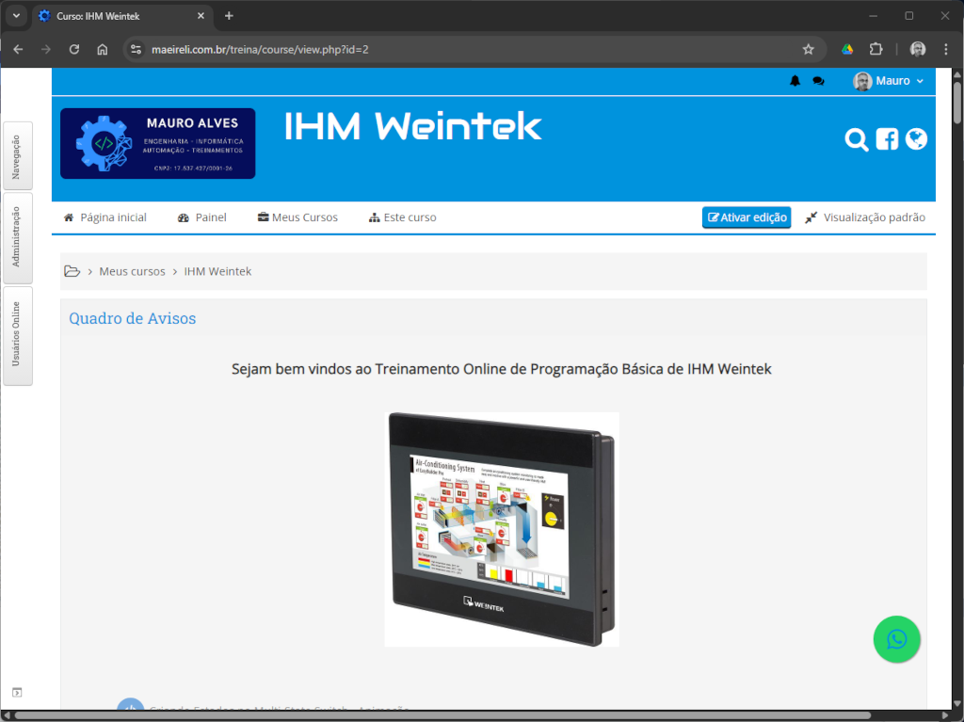
Task: Expand the Navegação side tab
Action: tap(18, 156)
